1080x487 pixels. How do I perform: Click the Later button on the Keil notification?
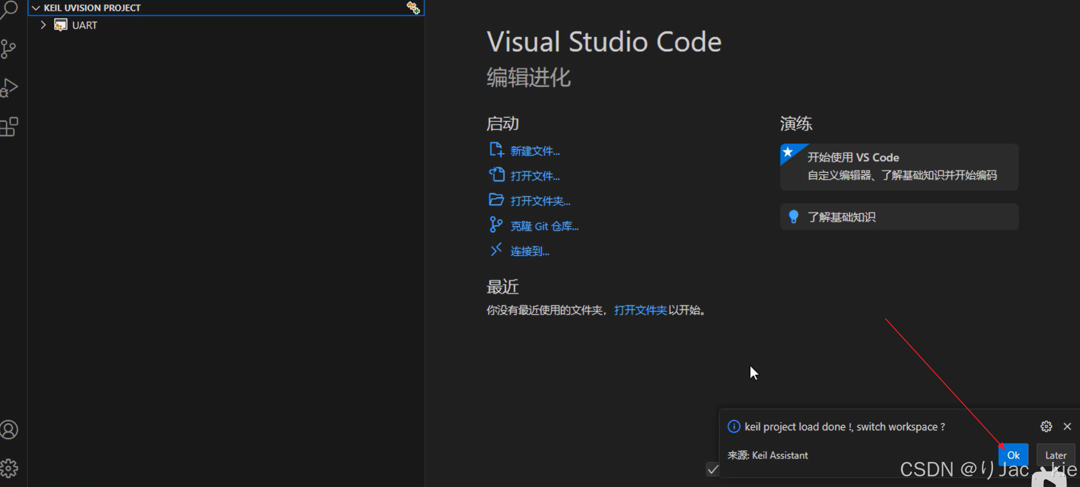(1055, 455)
